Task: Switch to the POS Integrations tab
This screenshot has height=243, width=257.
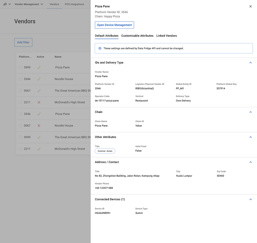Action: 74,4
